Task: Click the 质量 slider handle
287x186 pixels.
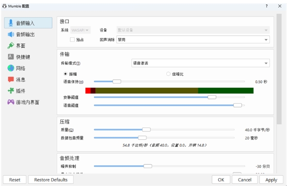Action: pos(146,129)
